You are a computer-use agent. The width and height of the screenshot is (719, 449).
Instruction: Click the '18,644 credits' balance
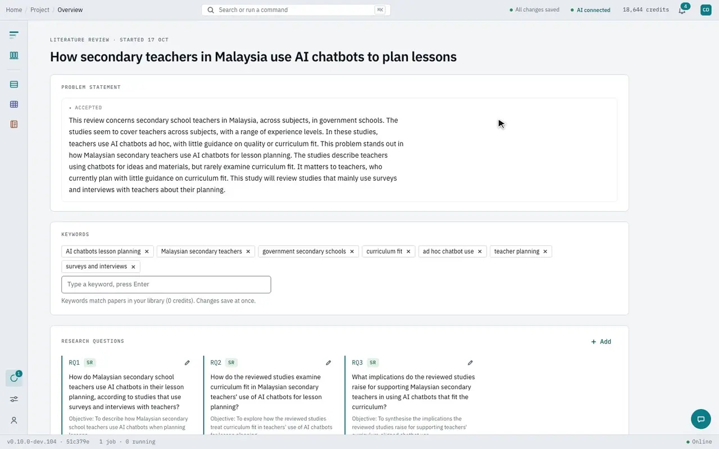(646, 10)
